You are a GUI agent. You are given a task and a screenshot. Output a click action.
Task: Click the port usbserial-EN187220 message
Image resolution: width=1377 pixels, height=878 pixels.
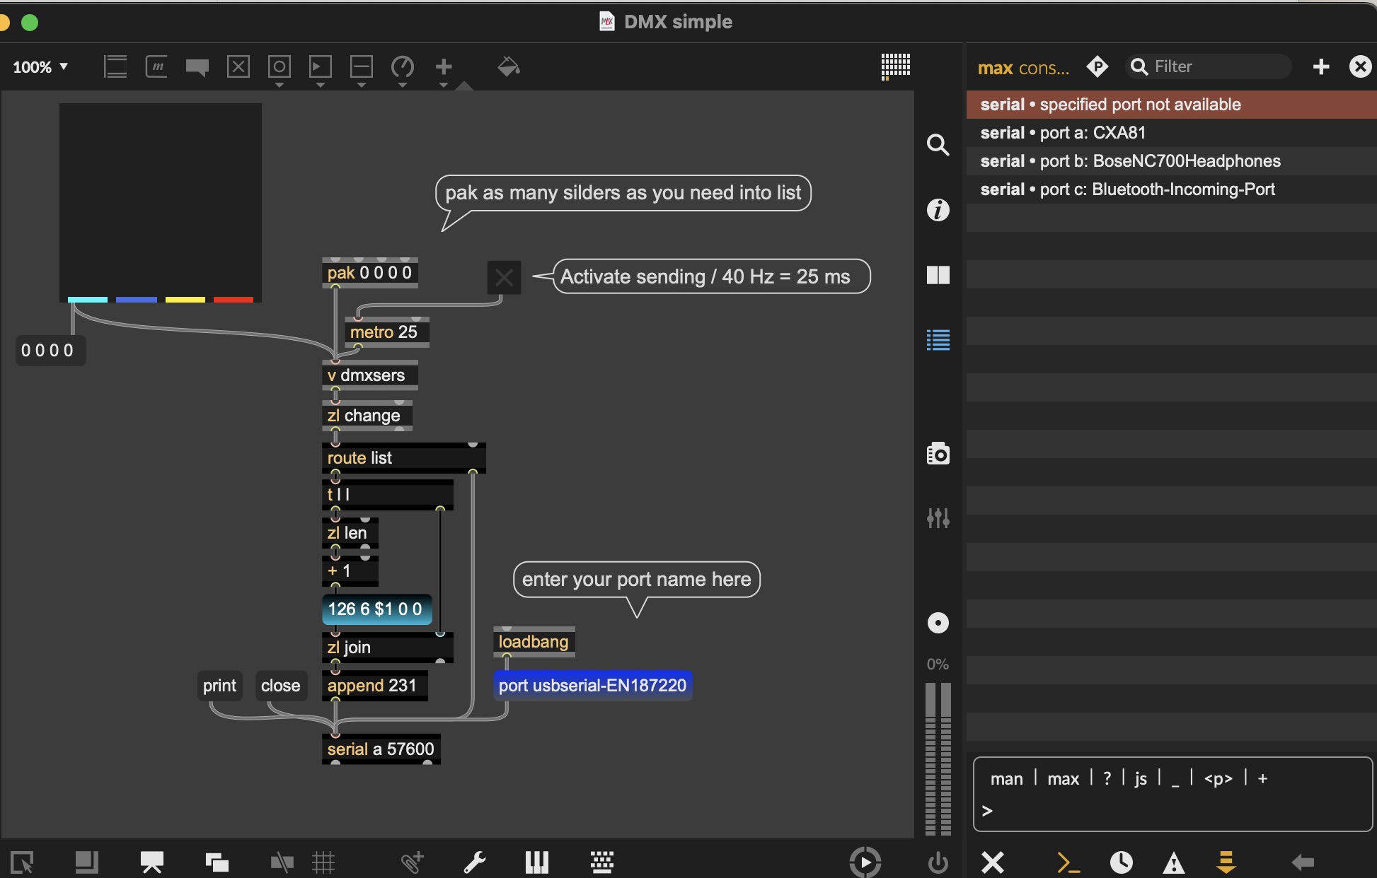click(592, 686)
